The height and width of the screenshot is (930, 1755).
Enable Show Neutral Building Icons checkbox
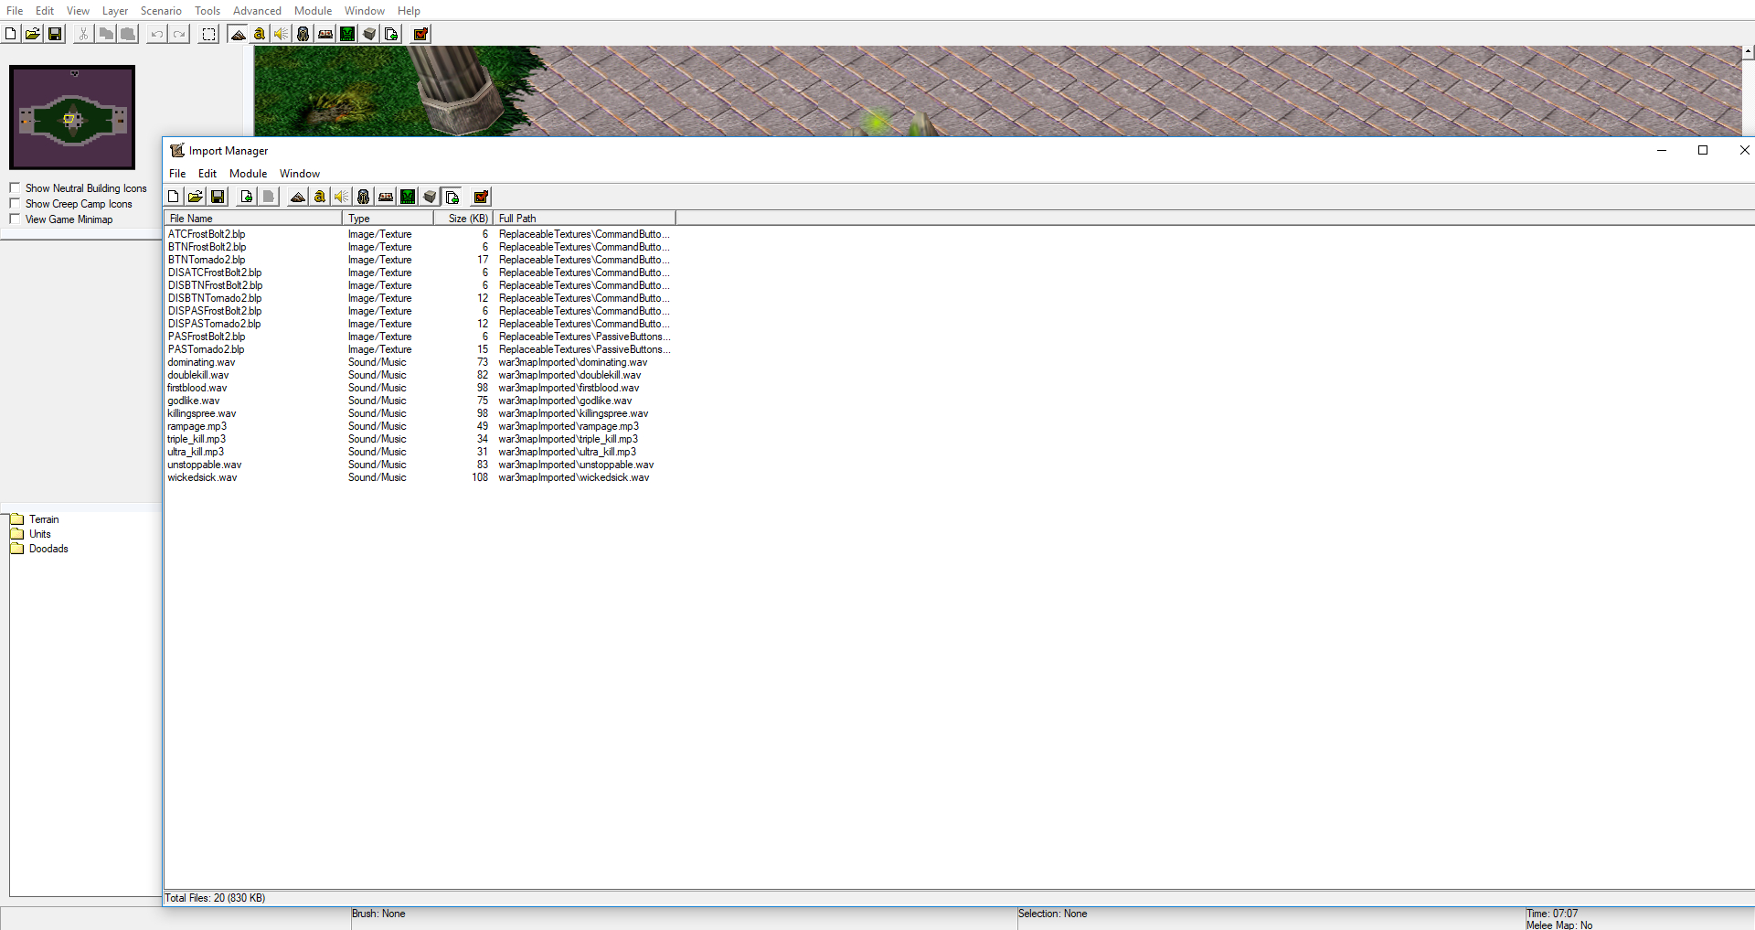point(15,188)
